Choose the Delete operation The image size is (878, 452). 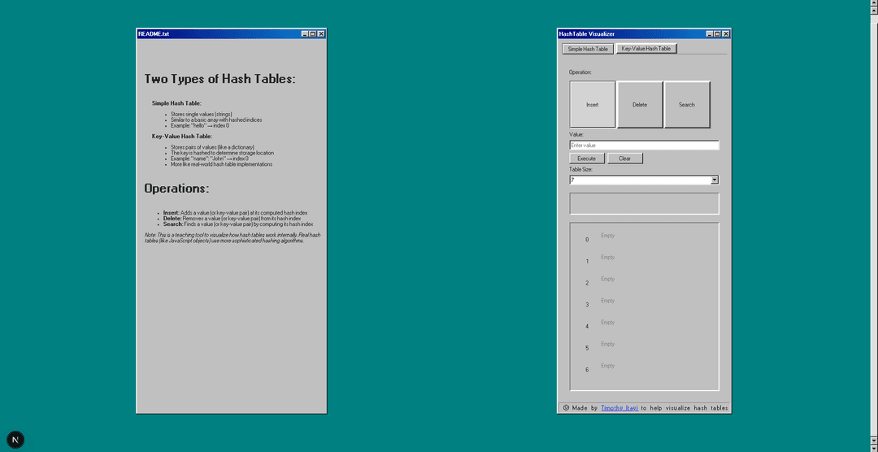[x=640, y=105]
